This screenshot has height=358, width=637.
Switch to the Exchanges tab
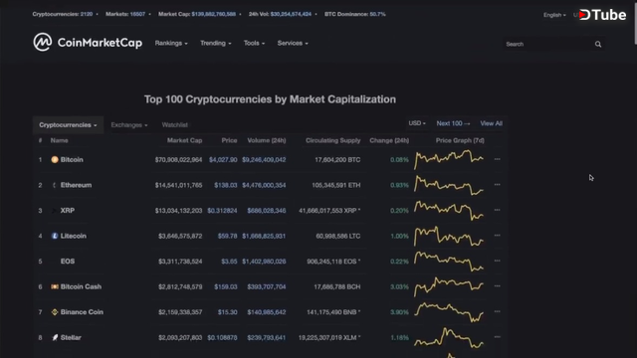pos(129,125)
